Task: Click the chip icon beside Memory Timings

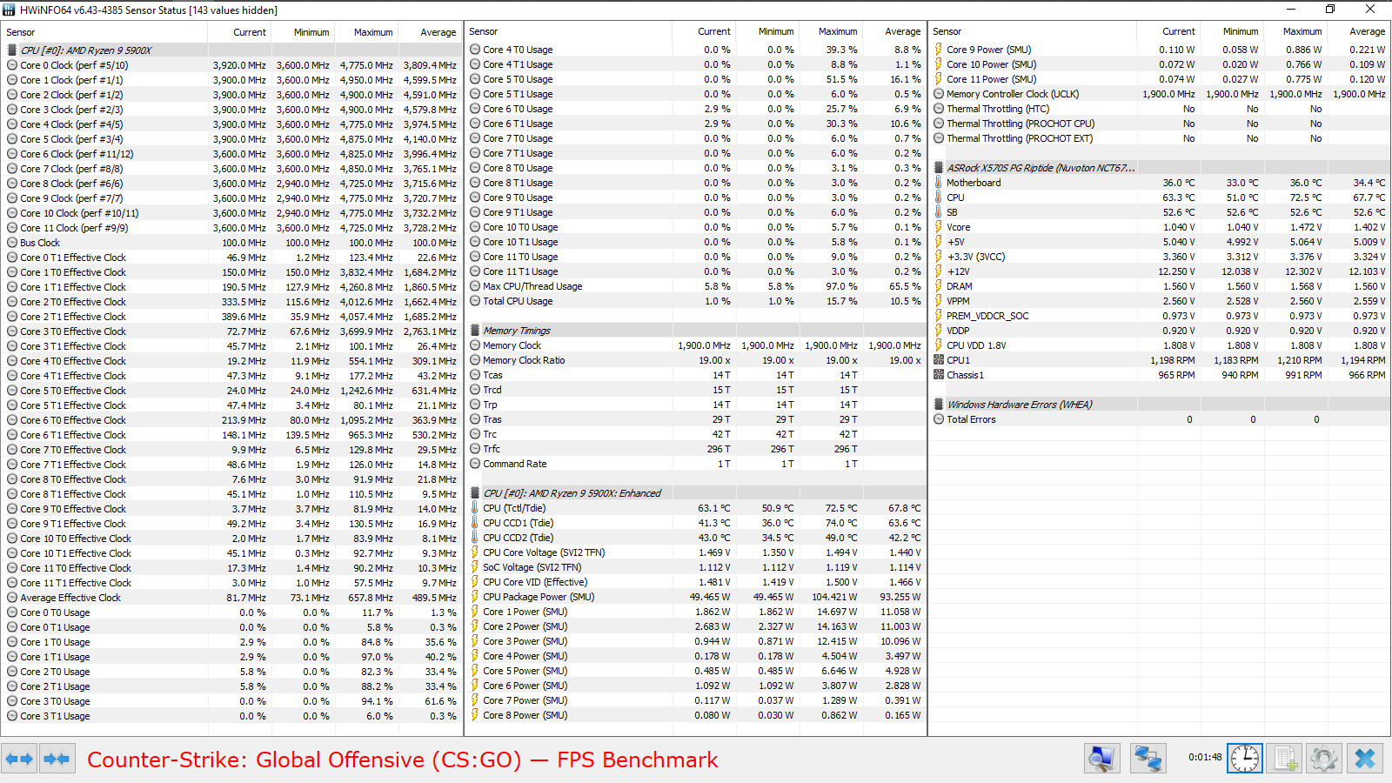Action: point(475,331)
